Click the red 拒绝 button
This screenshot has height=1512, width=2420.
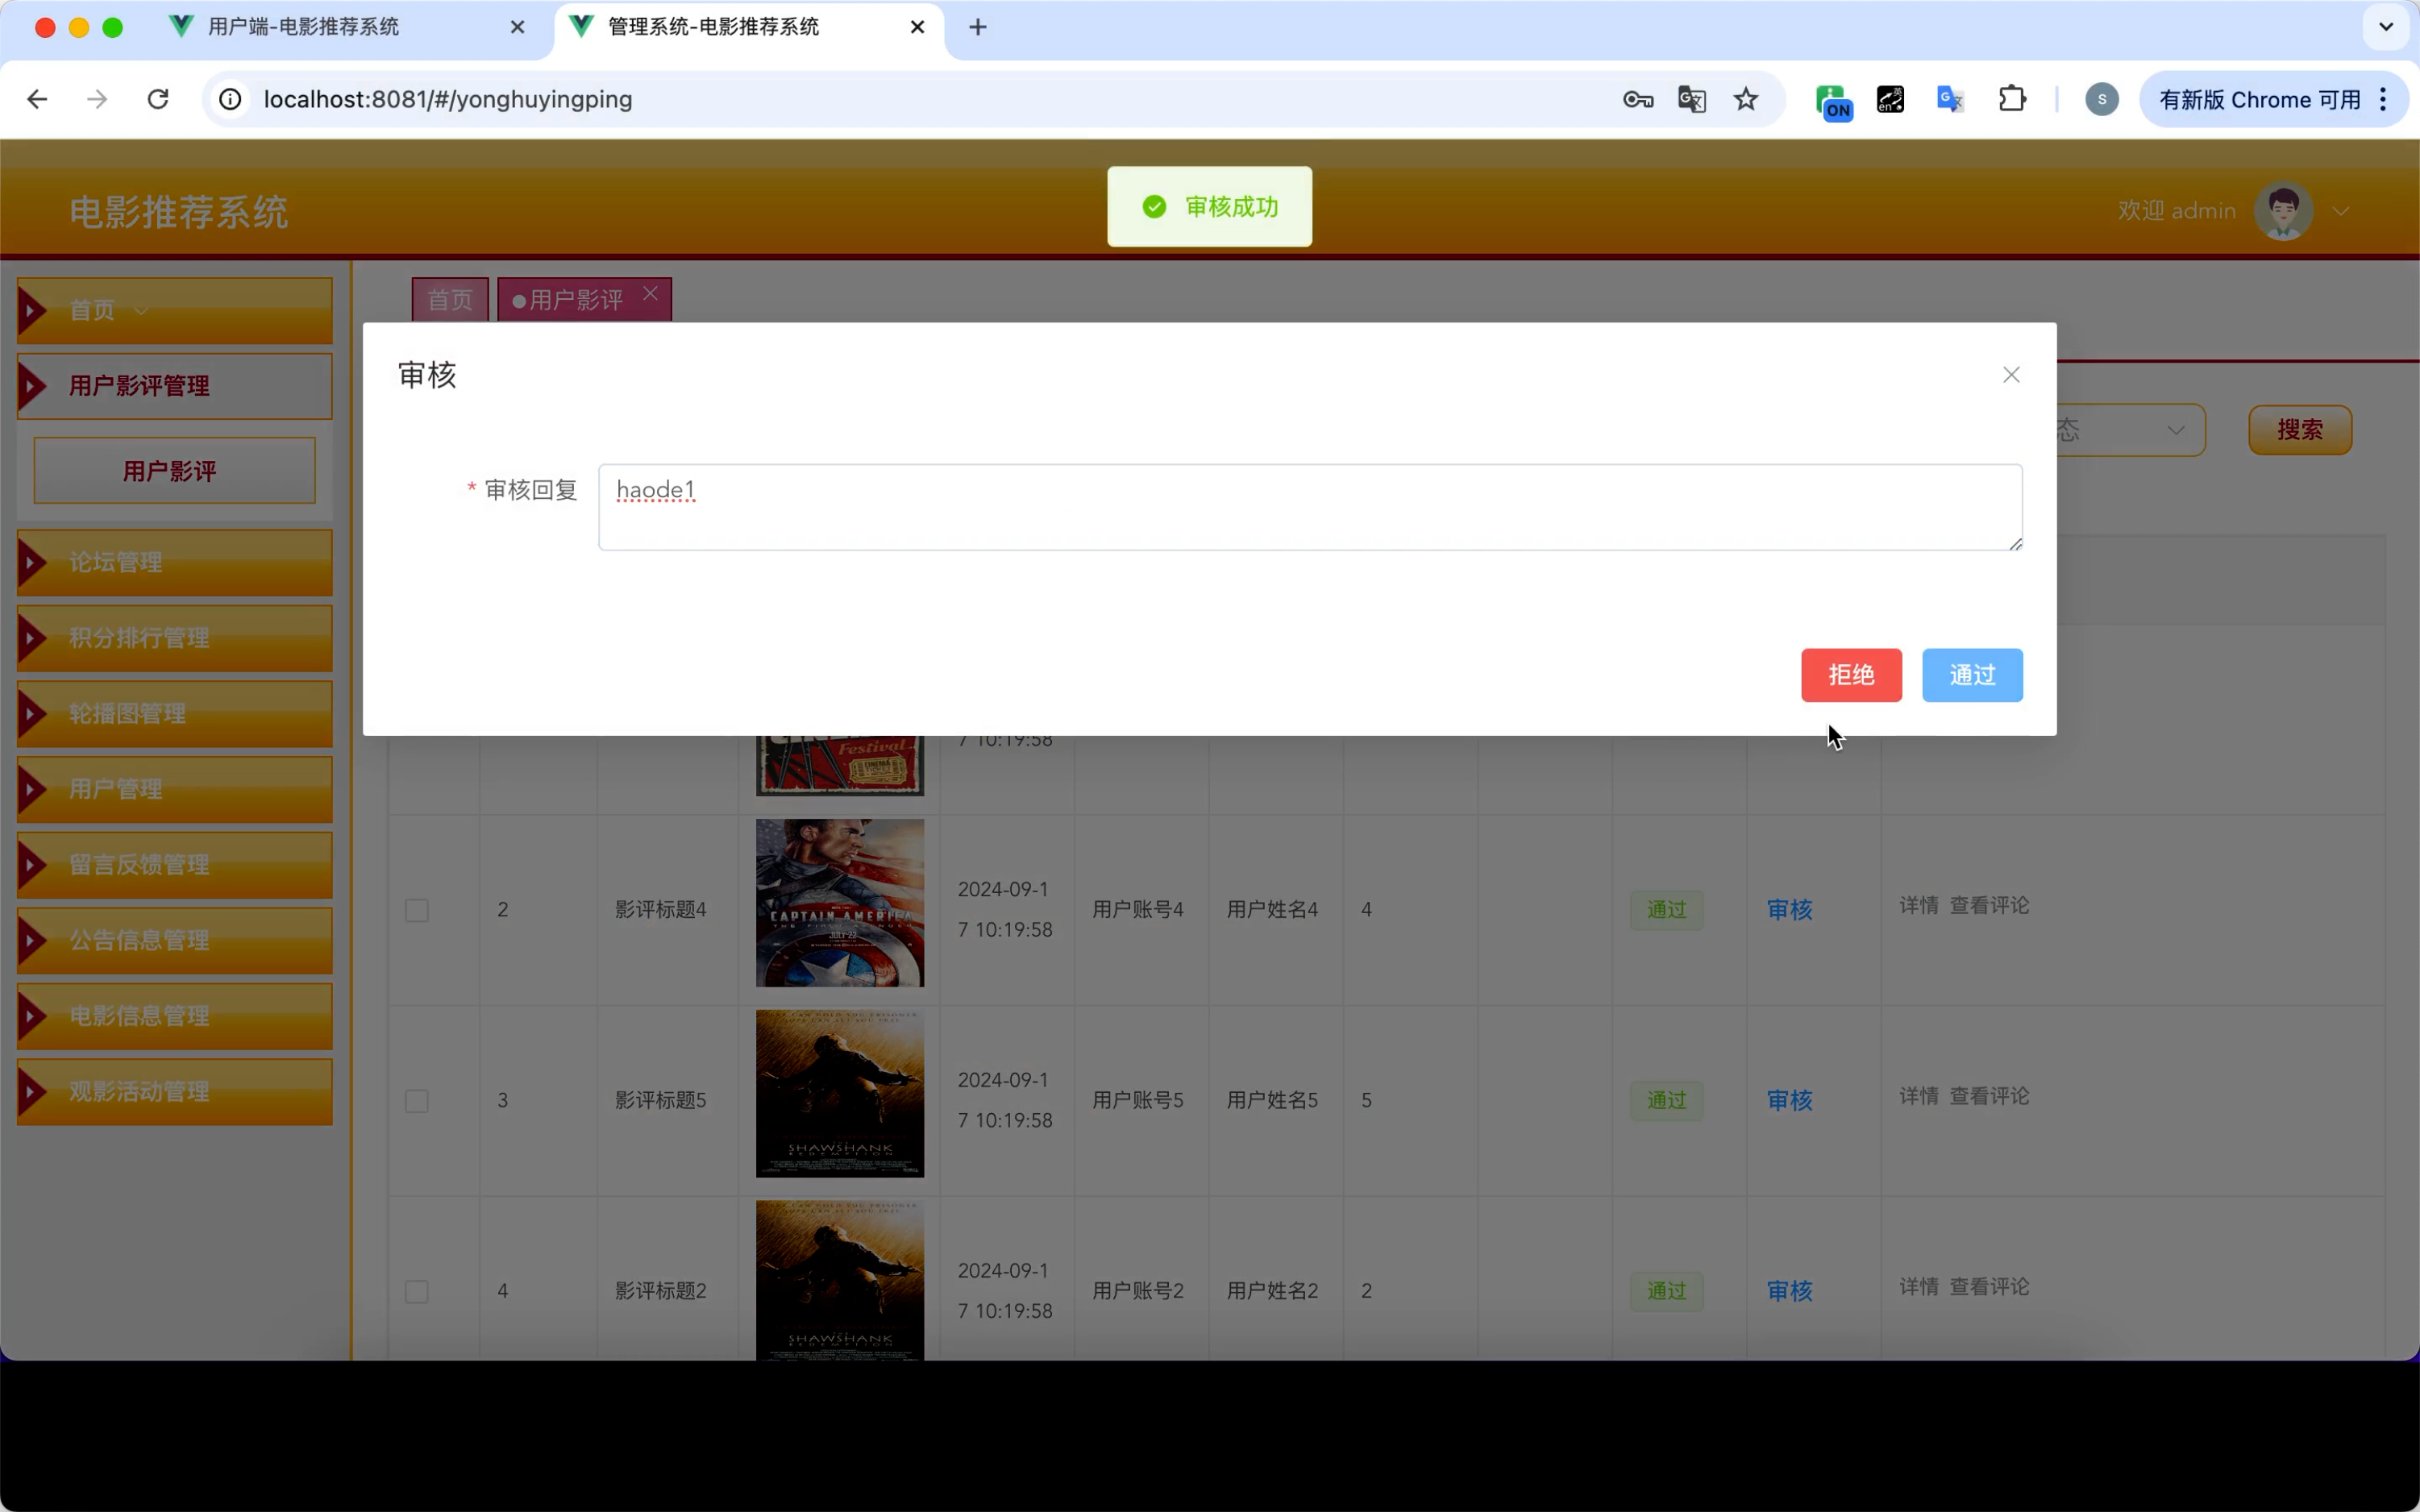pos(1851,675)
